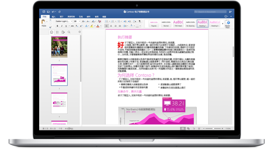
Task: Open the sidebar search magnifier icon
Action: click(69, 32)
